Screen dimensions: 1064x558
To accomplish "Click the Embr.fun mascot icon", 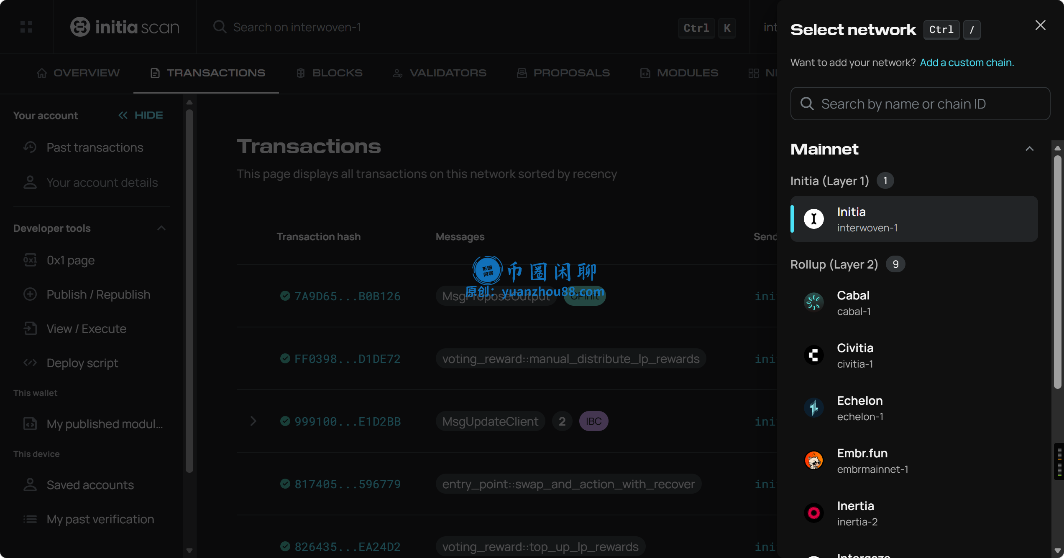I will click(x=813, y=460).
